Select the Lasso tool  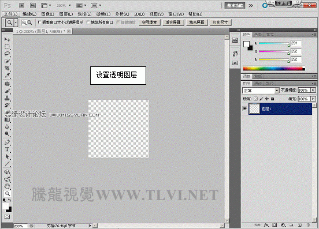7,54
